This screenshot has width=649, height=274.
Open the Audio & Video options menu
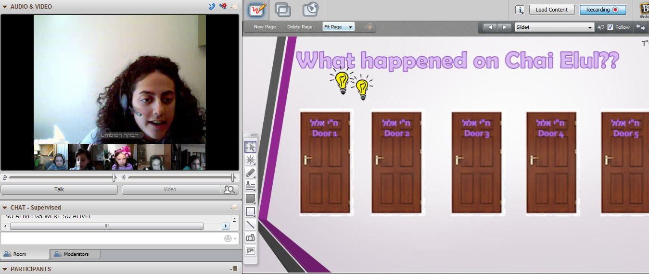click(x=234, y=6)
